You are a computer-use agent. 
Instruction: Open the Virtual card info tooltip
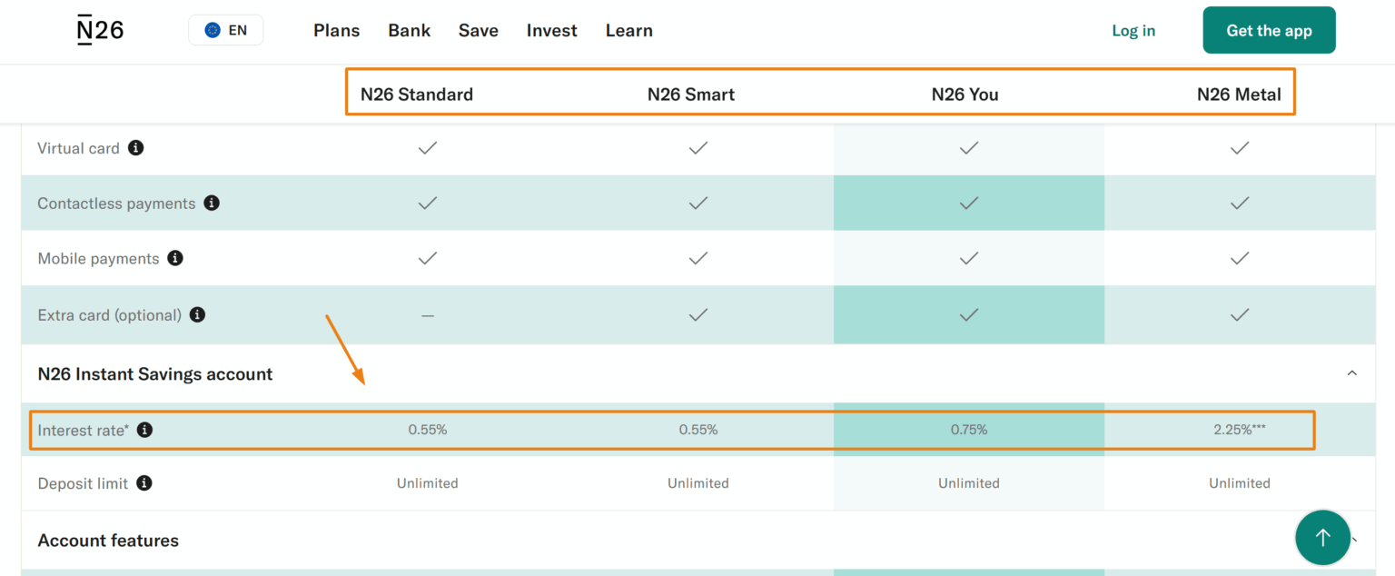pos(135,148)
